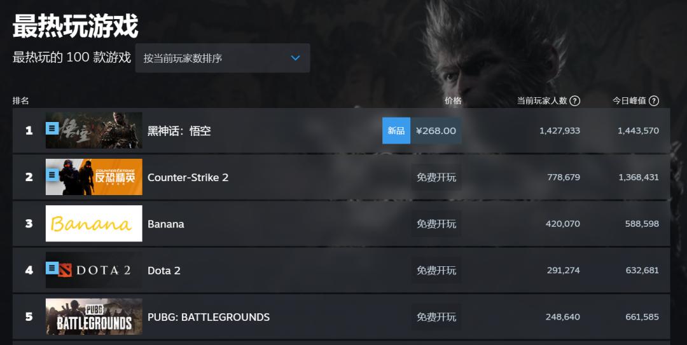
Task: Open the PUBG: BATTLEGROUNDS game thumbnail
Action: pyautogui.click(x=94, y=317)
